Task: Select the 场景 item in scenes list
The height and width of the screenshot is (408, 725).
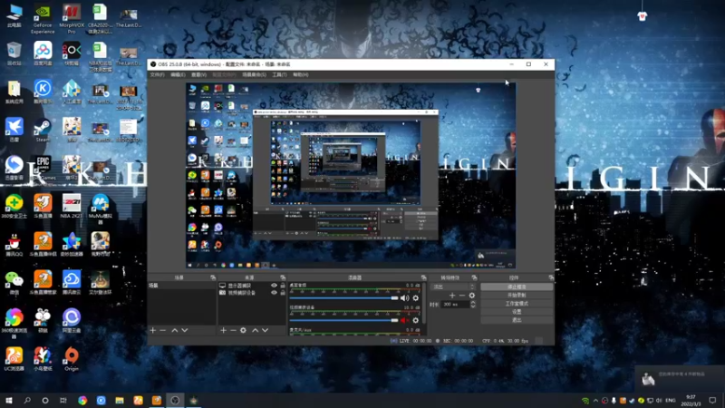Action: coord(182,286)
